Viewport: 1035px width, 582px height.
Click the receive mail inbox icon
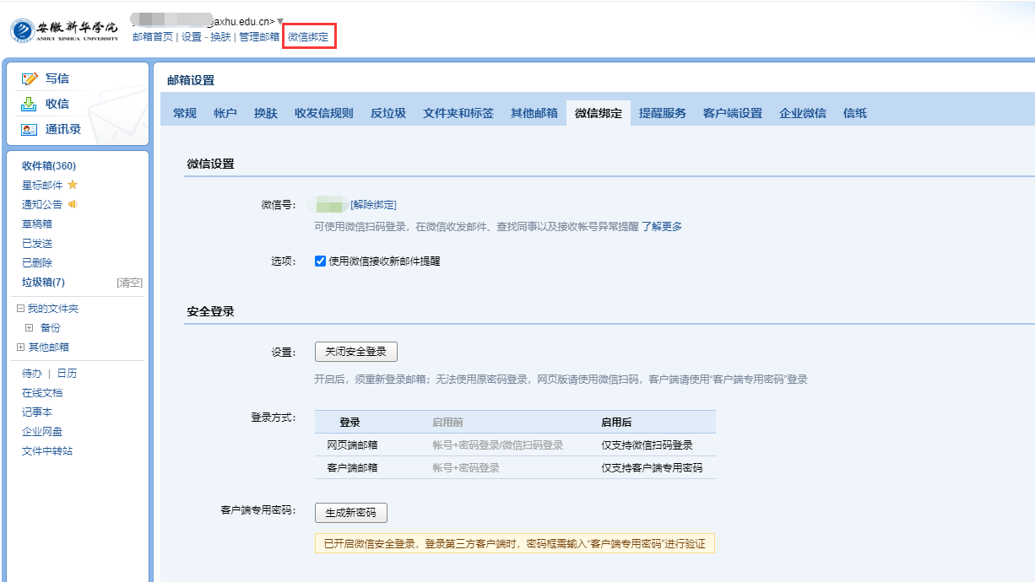30,104
